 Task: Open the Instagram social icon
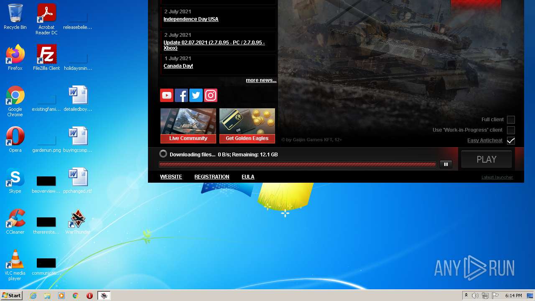pos(210,95)
